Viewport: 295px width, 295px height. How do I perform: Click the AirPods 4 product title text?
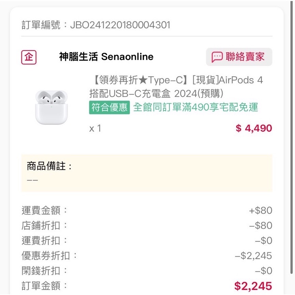(176, 87)
